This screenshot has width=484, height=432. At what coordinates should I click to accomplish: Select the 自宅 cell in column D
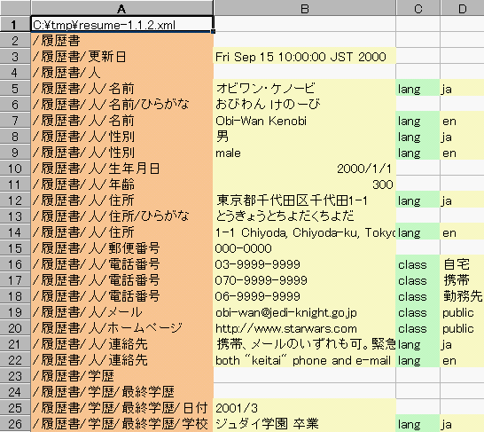[x=462, y=264]
